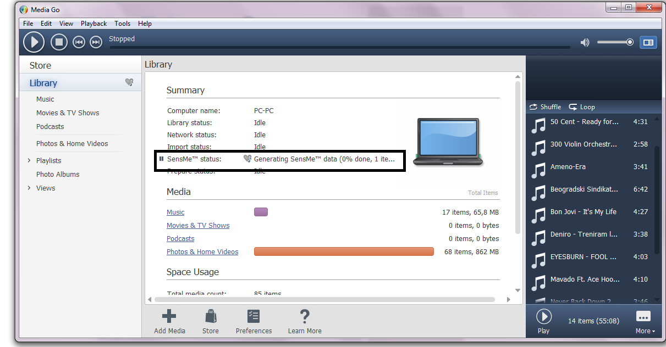
Task: Skip to the previous track
Action: [79, 42]
